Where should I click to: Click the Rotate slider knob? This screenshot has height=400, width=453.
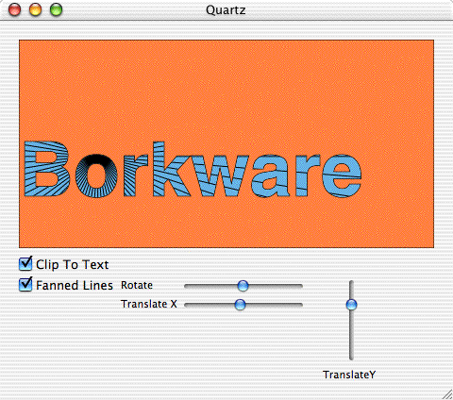pos(243,286)
